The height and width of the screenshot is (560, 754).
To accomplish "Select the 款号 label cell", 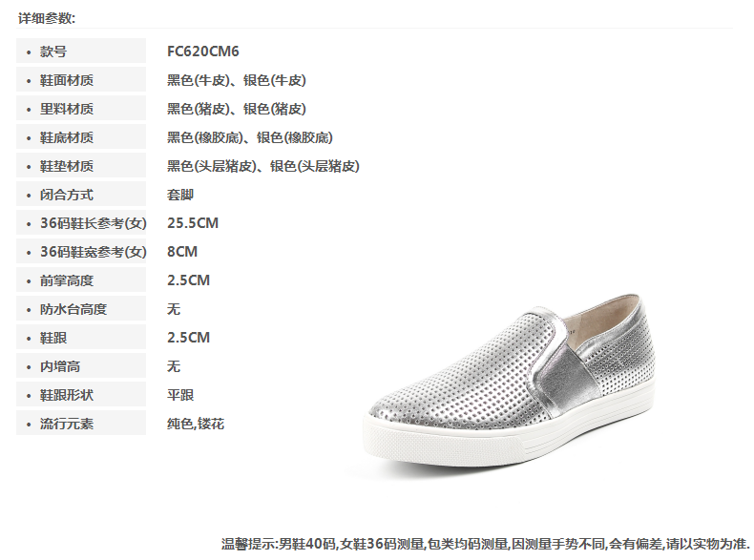I will (x=81, y=51).
